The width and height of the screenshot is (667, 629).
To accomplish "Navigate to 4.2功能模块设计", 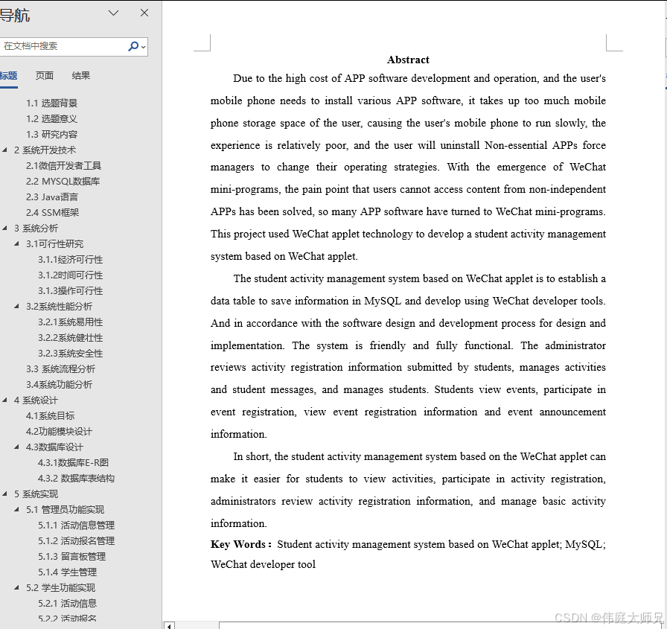I will [x=59, y=431].
